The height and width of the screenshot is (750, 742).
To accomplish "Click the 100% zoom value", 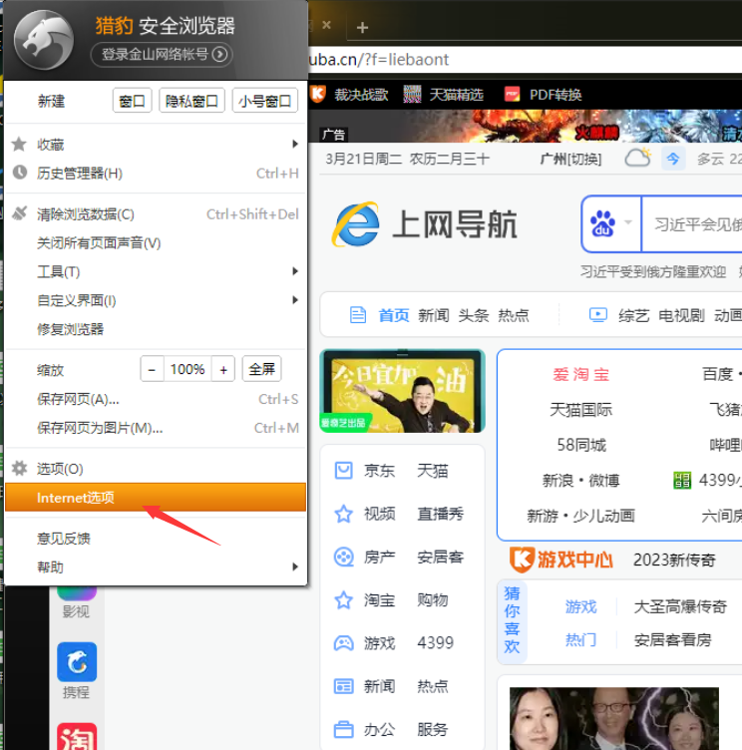I will 187,369.
